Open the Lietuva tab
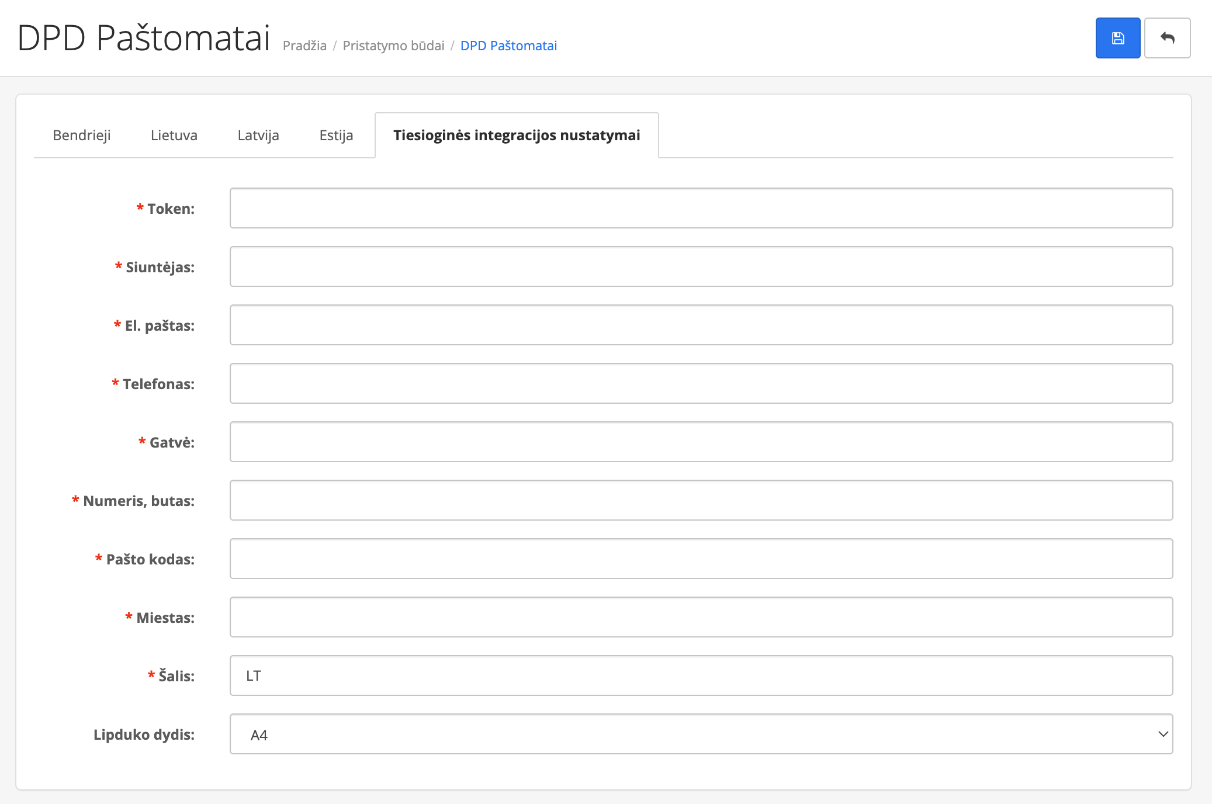The height and width of the screenshot is (804, 1212). [x=174, y=136]
